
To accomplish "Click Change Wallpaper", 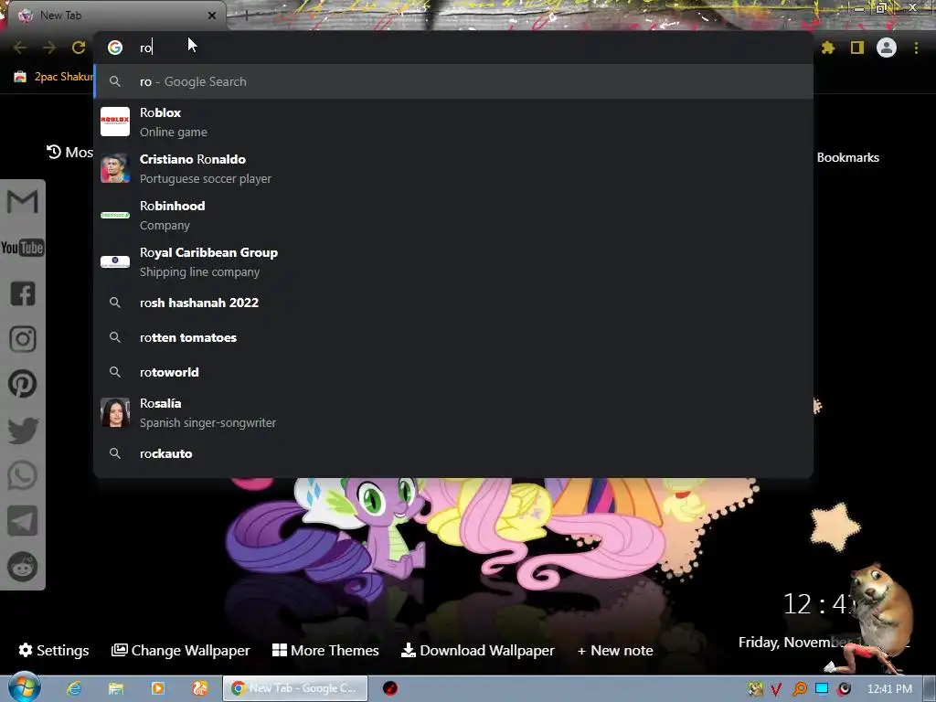I will [x=180, y=650].
